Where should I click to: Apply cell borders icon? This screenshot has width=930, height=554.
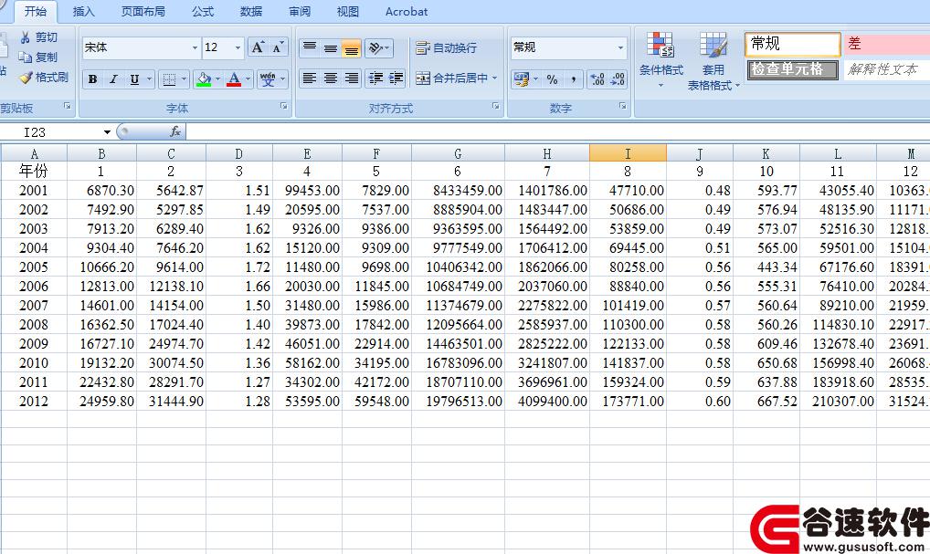coord(169,78)
